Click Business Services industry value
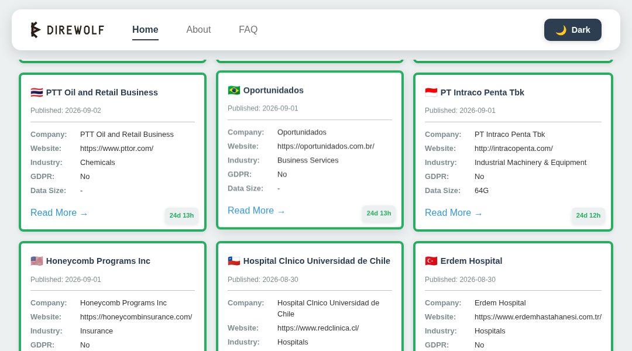Viewport: 632px width, 351px height. [308, 160]
